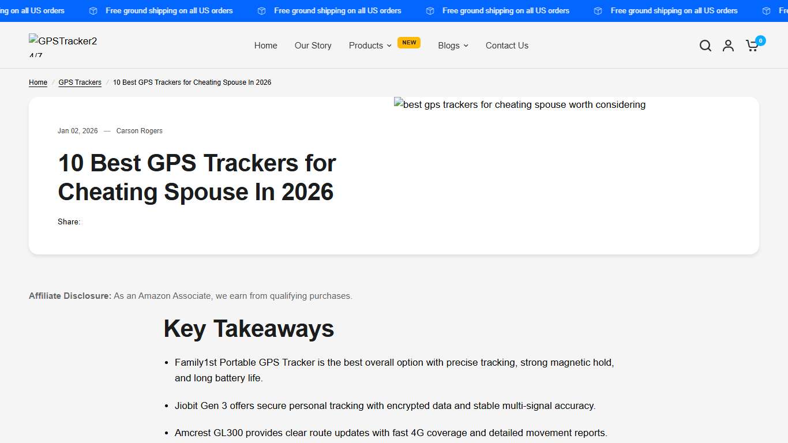
Task: Open the Our Story page
Action: coord(313,45)
